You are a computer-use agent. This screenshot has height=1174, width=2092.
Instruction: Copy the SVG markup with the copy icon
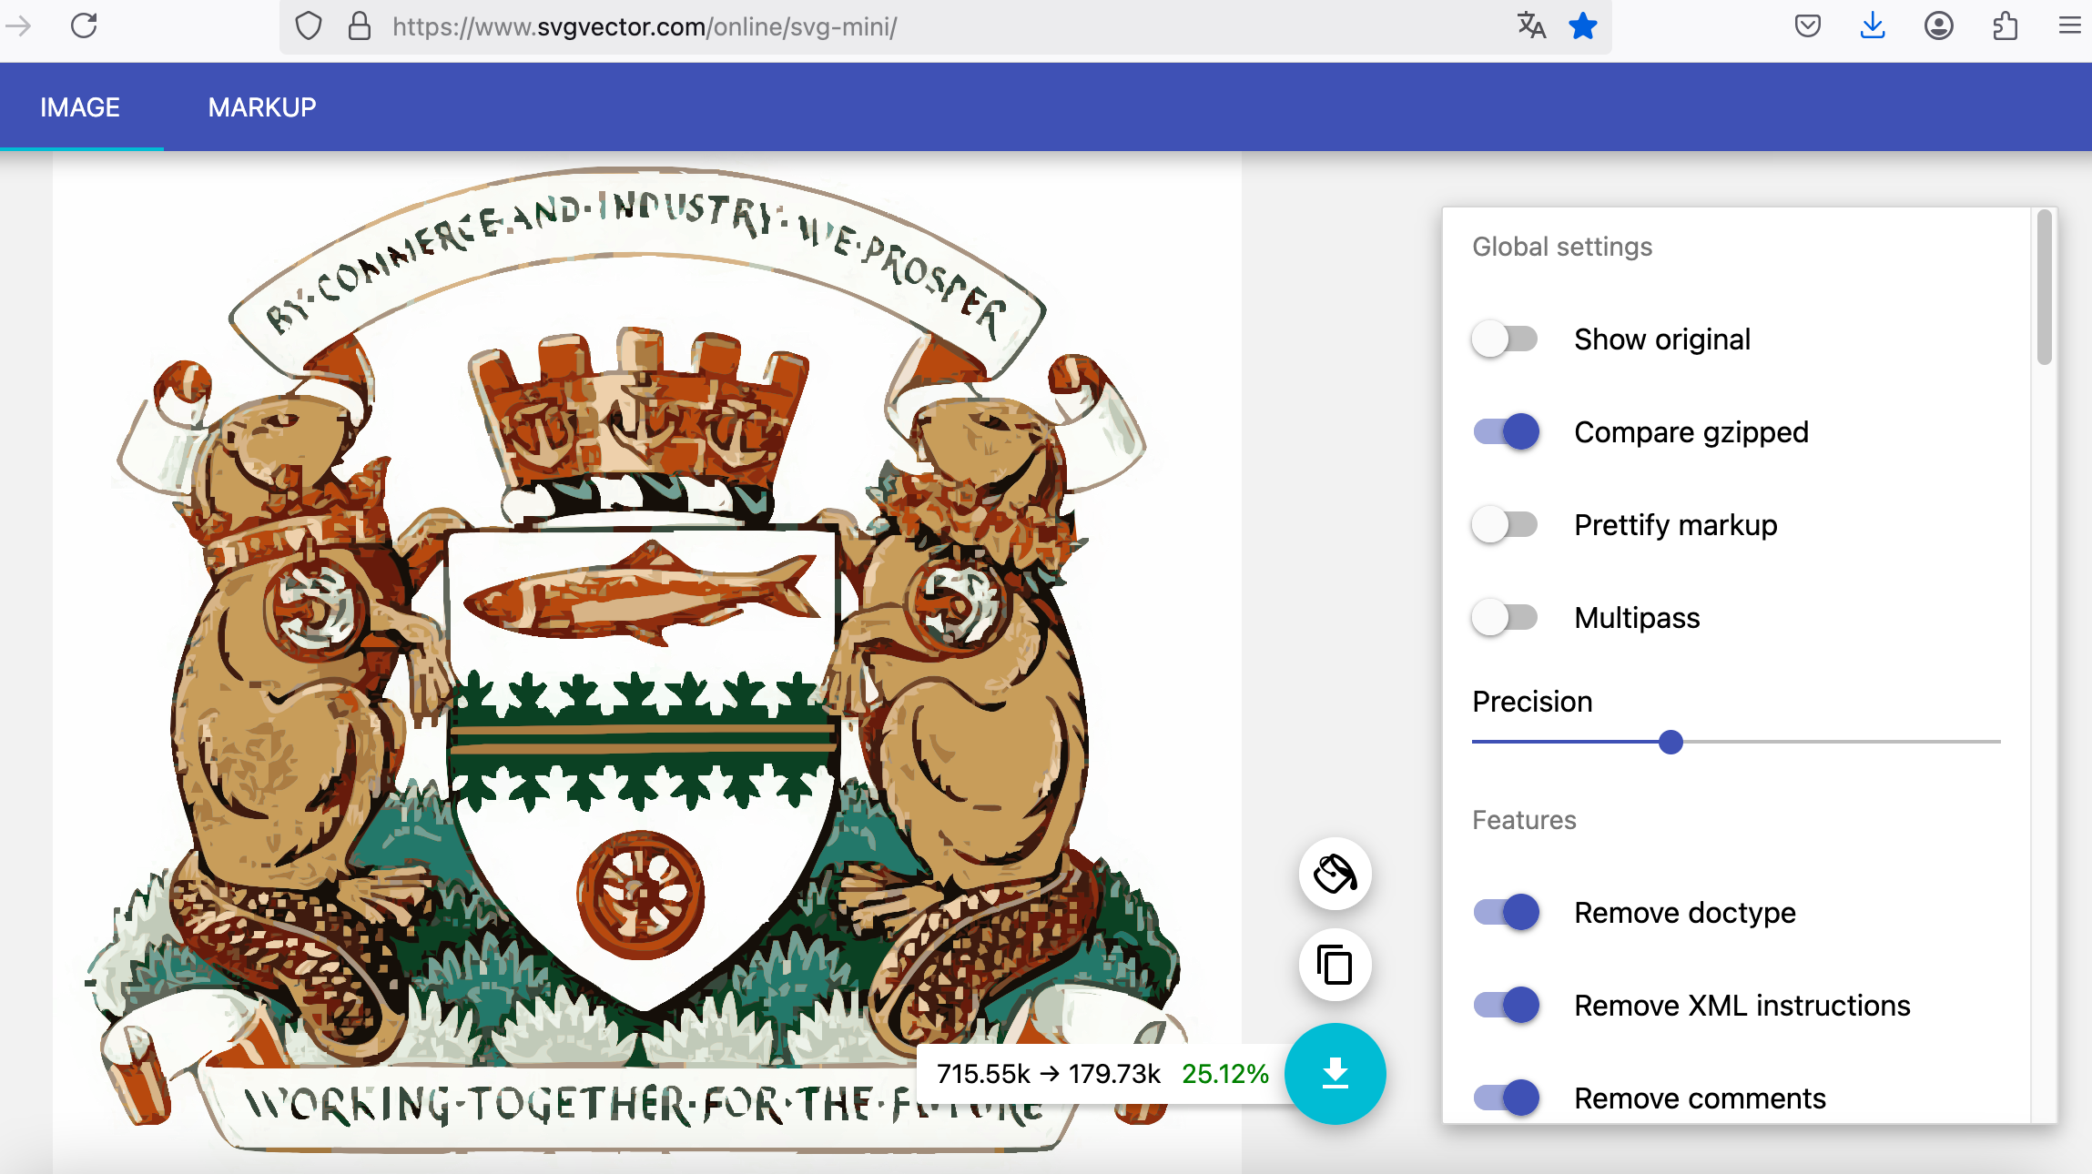click(1335, 965)
